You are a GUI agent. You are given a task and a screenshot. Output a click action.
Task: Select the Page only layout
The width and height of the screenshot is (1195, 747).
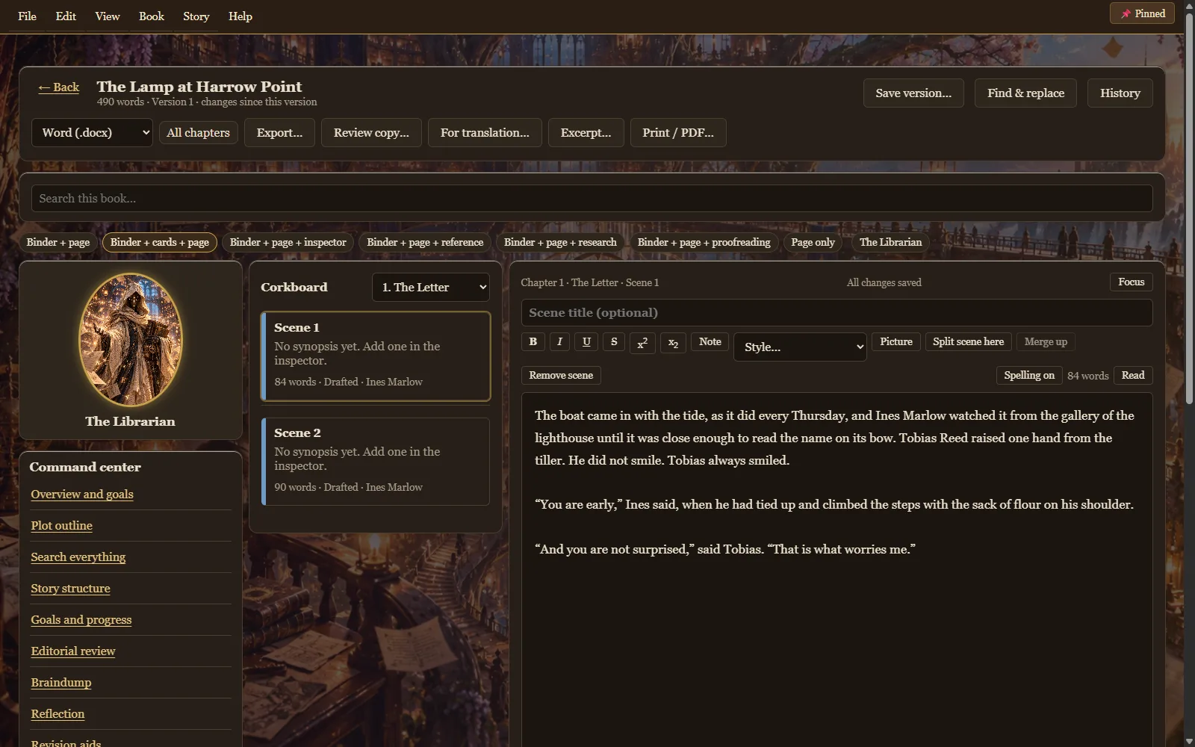click(813, 242)
